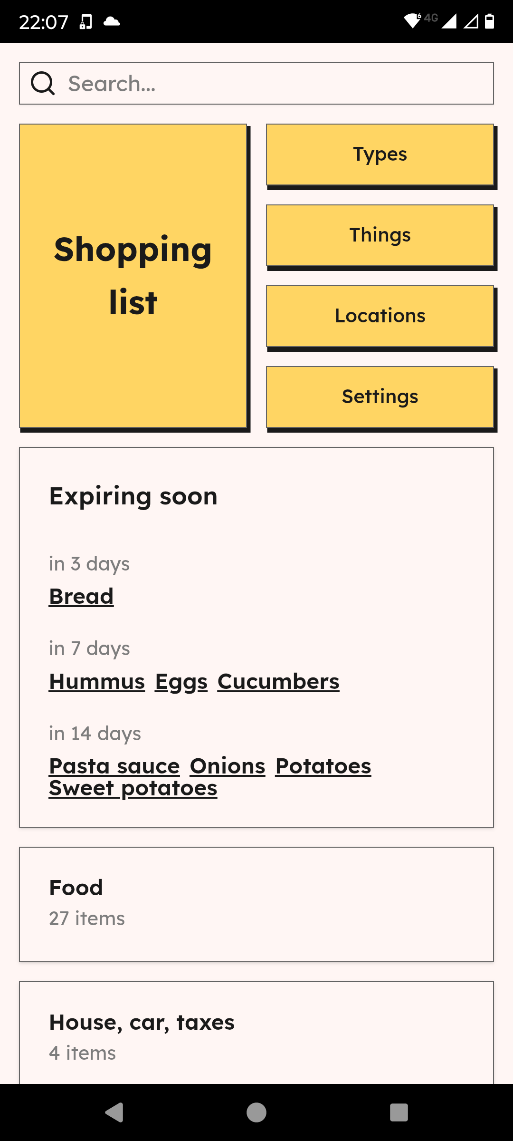Open the Food category card
The width and height of the screenshot is (513, 1141).
point(256,904)
